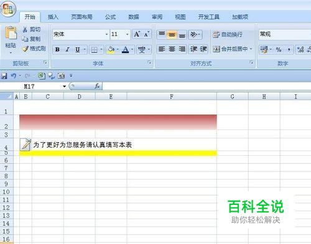Click 合并后居中 merge and center
This screenshot has height=244, width=311.
point(230,49)
